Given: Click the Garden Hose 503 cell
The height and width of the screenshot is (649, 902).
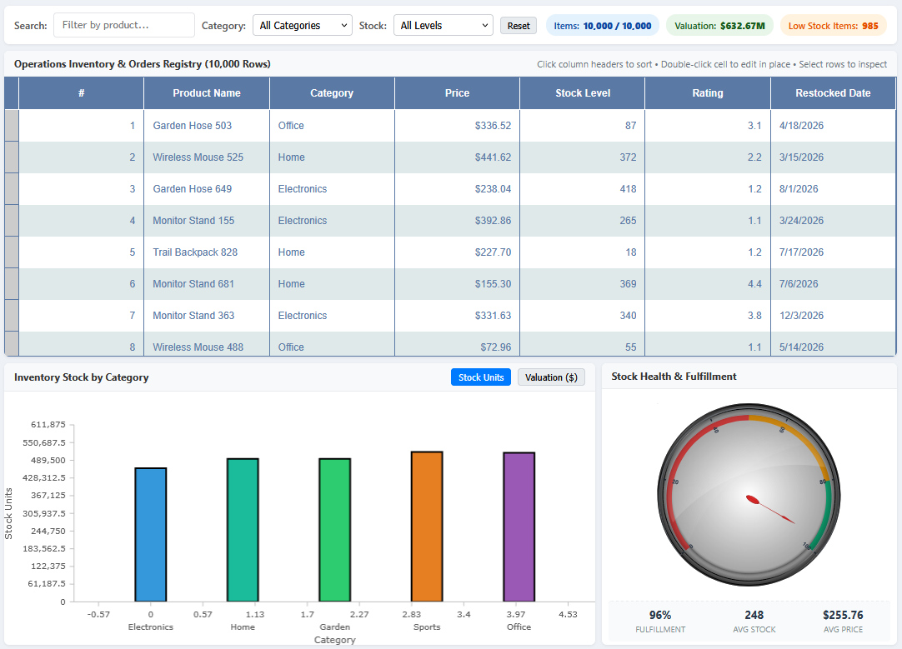Looking at the screenshot, I should click(x=207, y=125).
